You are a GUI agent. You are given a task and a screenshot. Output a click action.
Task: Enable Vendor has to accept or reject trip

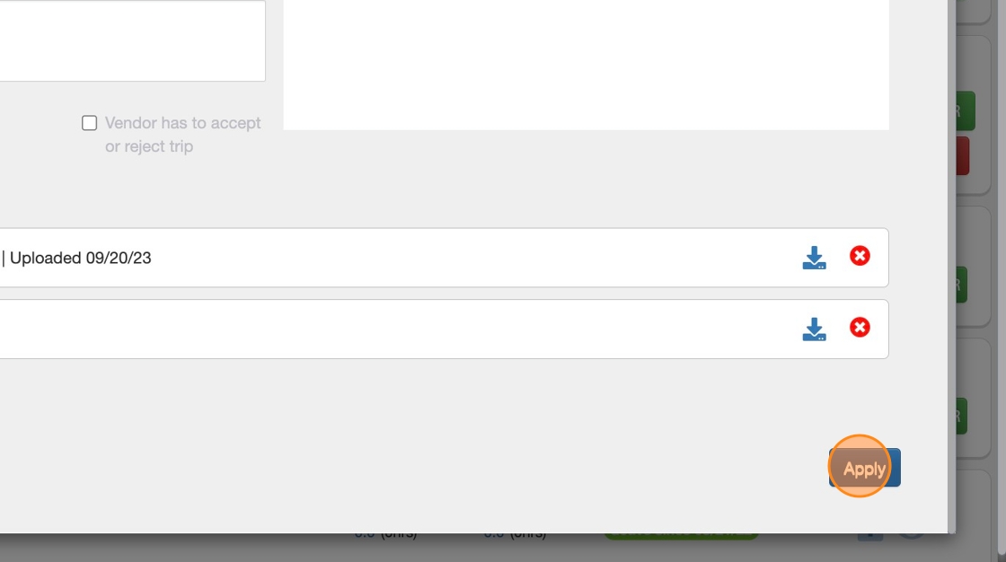89,122
